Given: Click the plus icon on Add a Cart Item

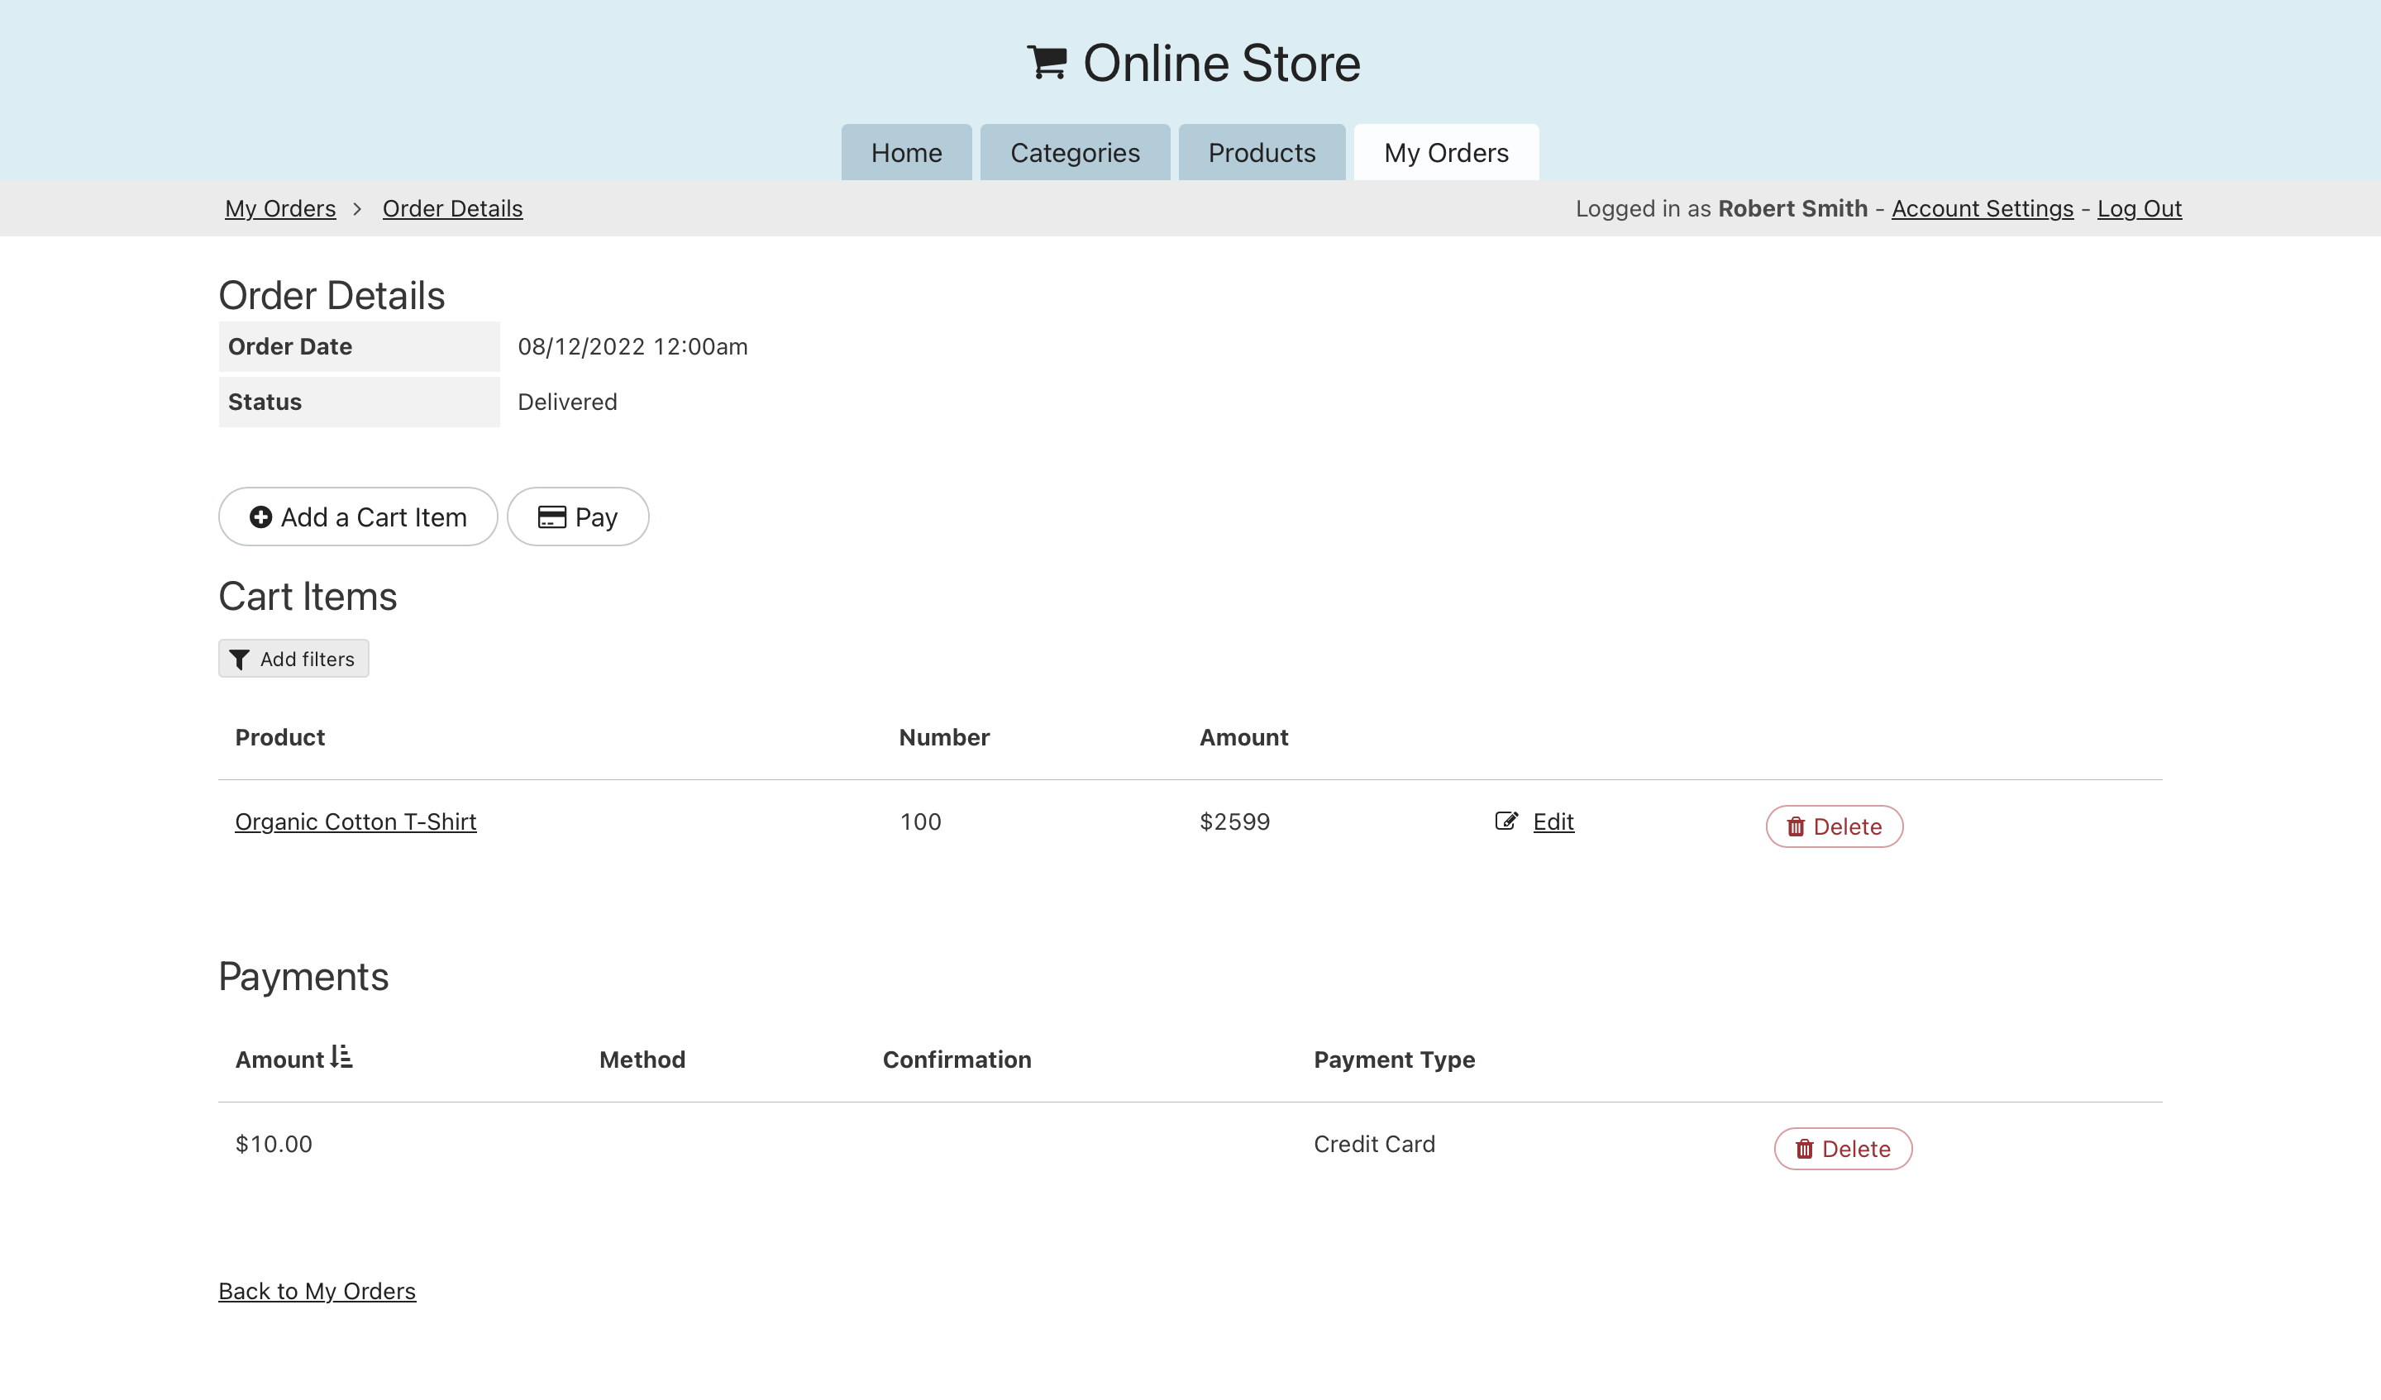Looking at the screenshot, I should pyautogui.click(x=260, y=517).
